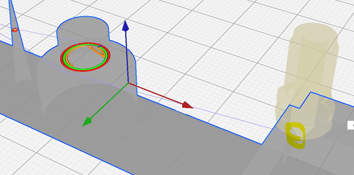
Task: Select the bright yellow toolpath loop
Action: pos(295,136)
